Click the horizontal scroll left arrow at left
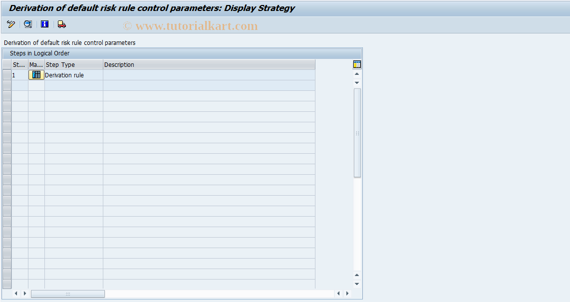This screenshot has height=302, width=570. pyautogui.click(x=16, y=294)
